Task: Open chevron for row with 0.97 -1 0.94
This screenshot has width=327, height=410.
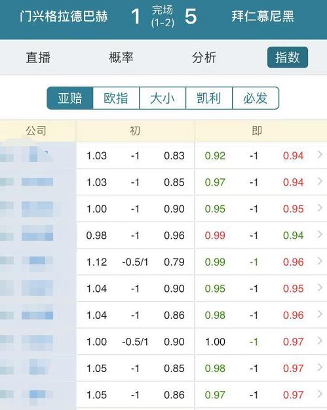Action: pos(320,181)
